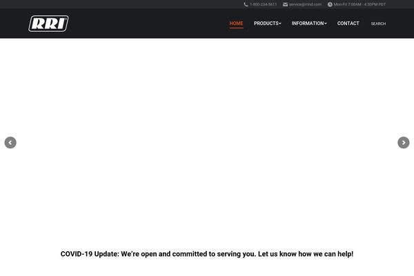Click the Search field in the navigation
The image size is (414, 276).
(x=378, y=23)
